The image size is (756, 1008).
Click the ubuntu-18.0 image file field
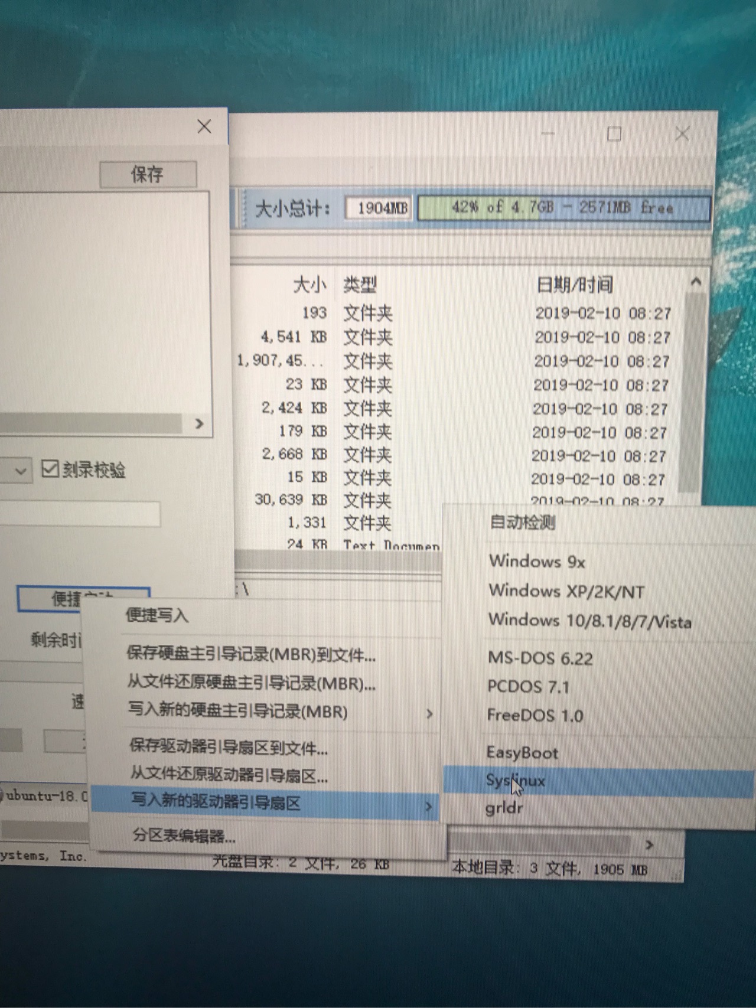click(x=44, y=796)
